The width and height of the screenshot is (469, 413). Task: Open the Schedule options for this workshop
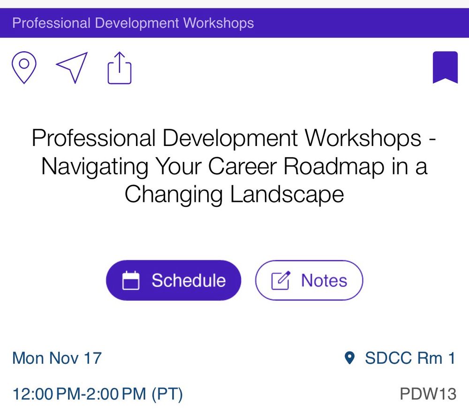pyautogui.click(x=174, y=280)
